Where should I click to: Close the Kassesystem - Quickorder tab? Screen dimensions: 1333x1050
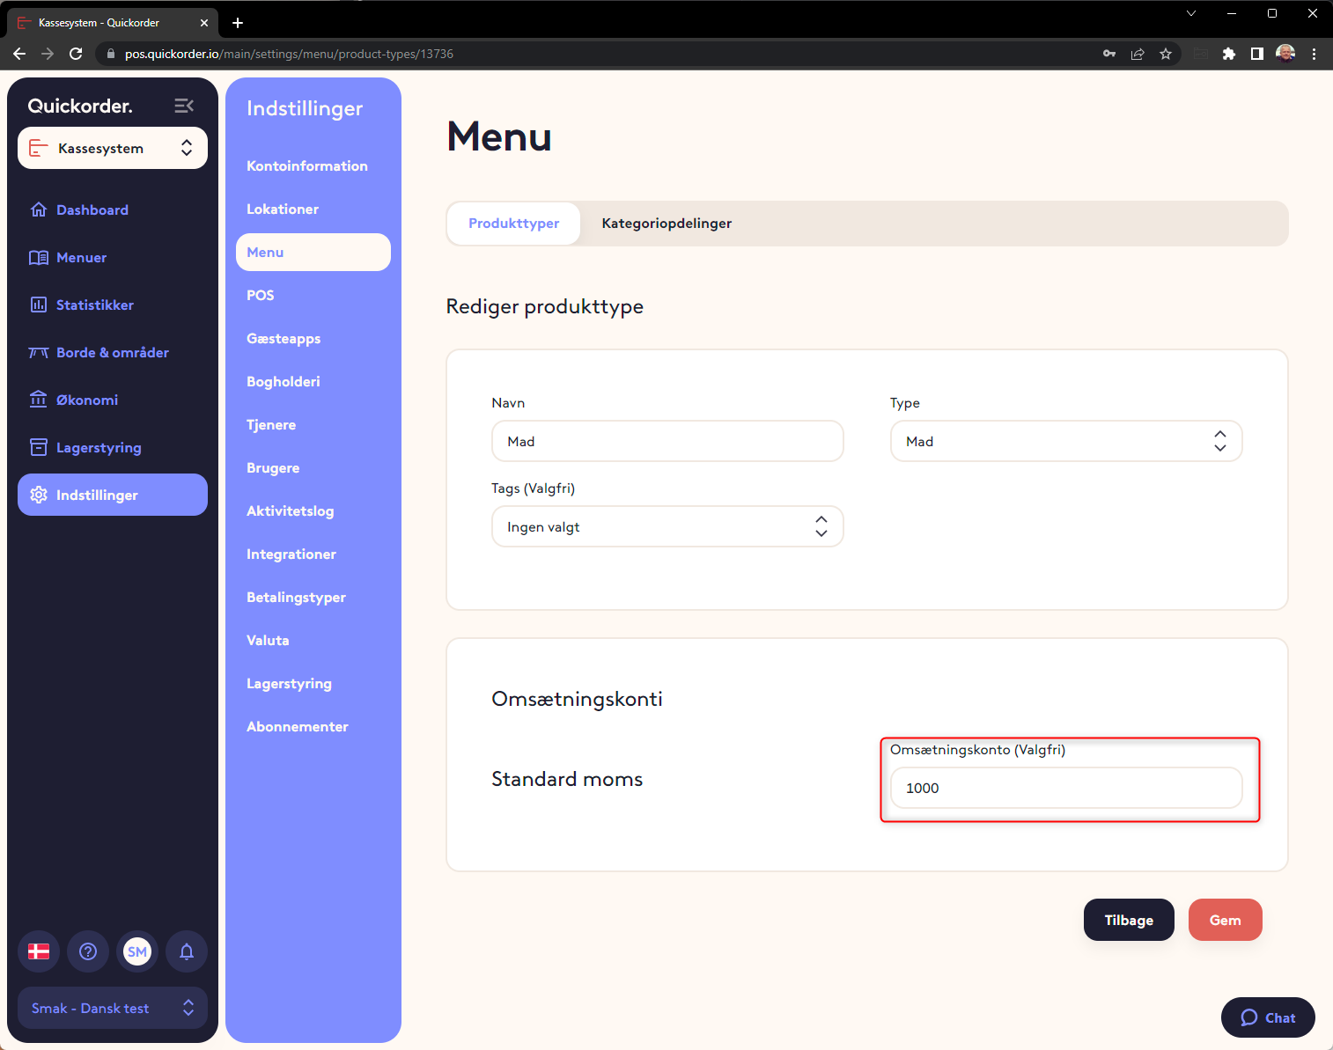point(204,23)
